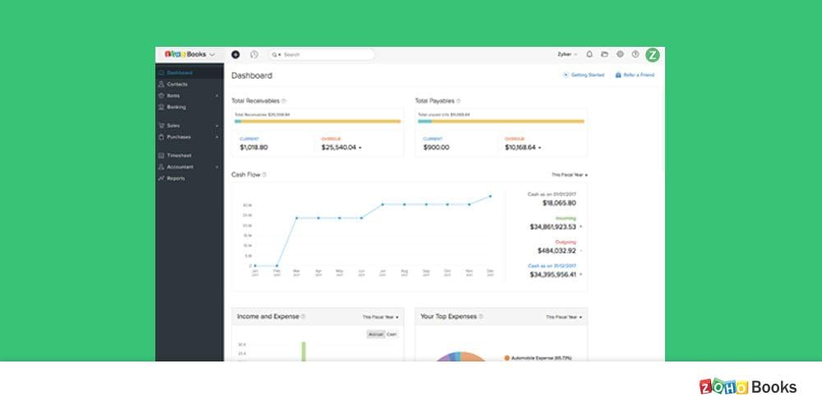
Task: Click the Total Receivables progress bar
Action: (317, 122)
